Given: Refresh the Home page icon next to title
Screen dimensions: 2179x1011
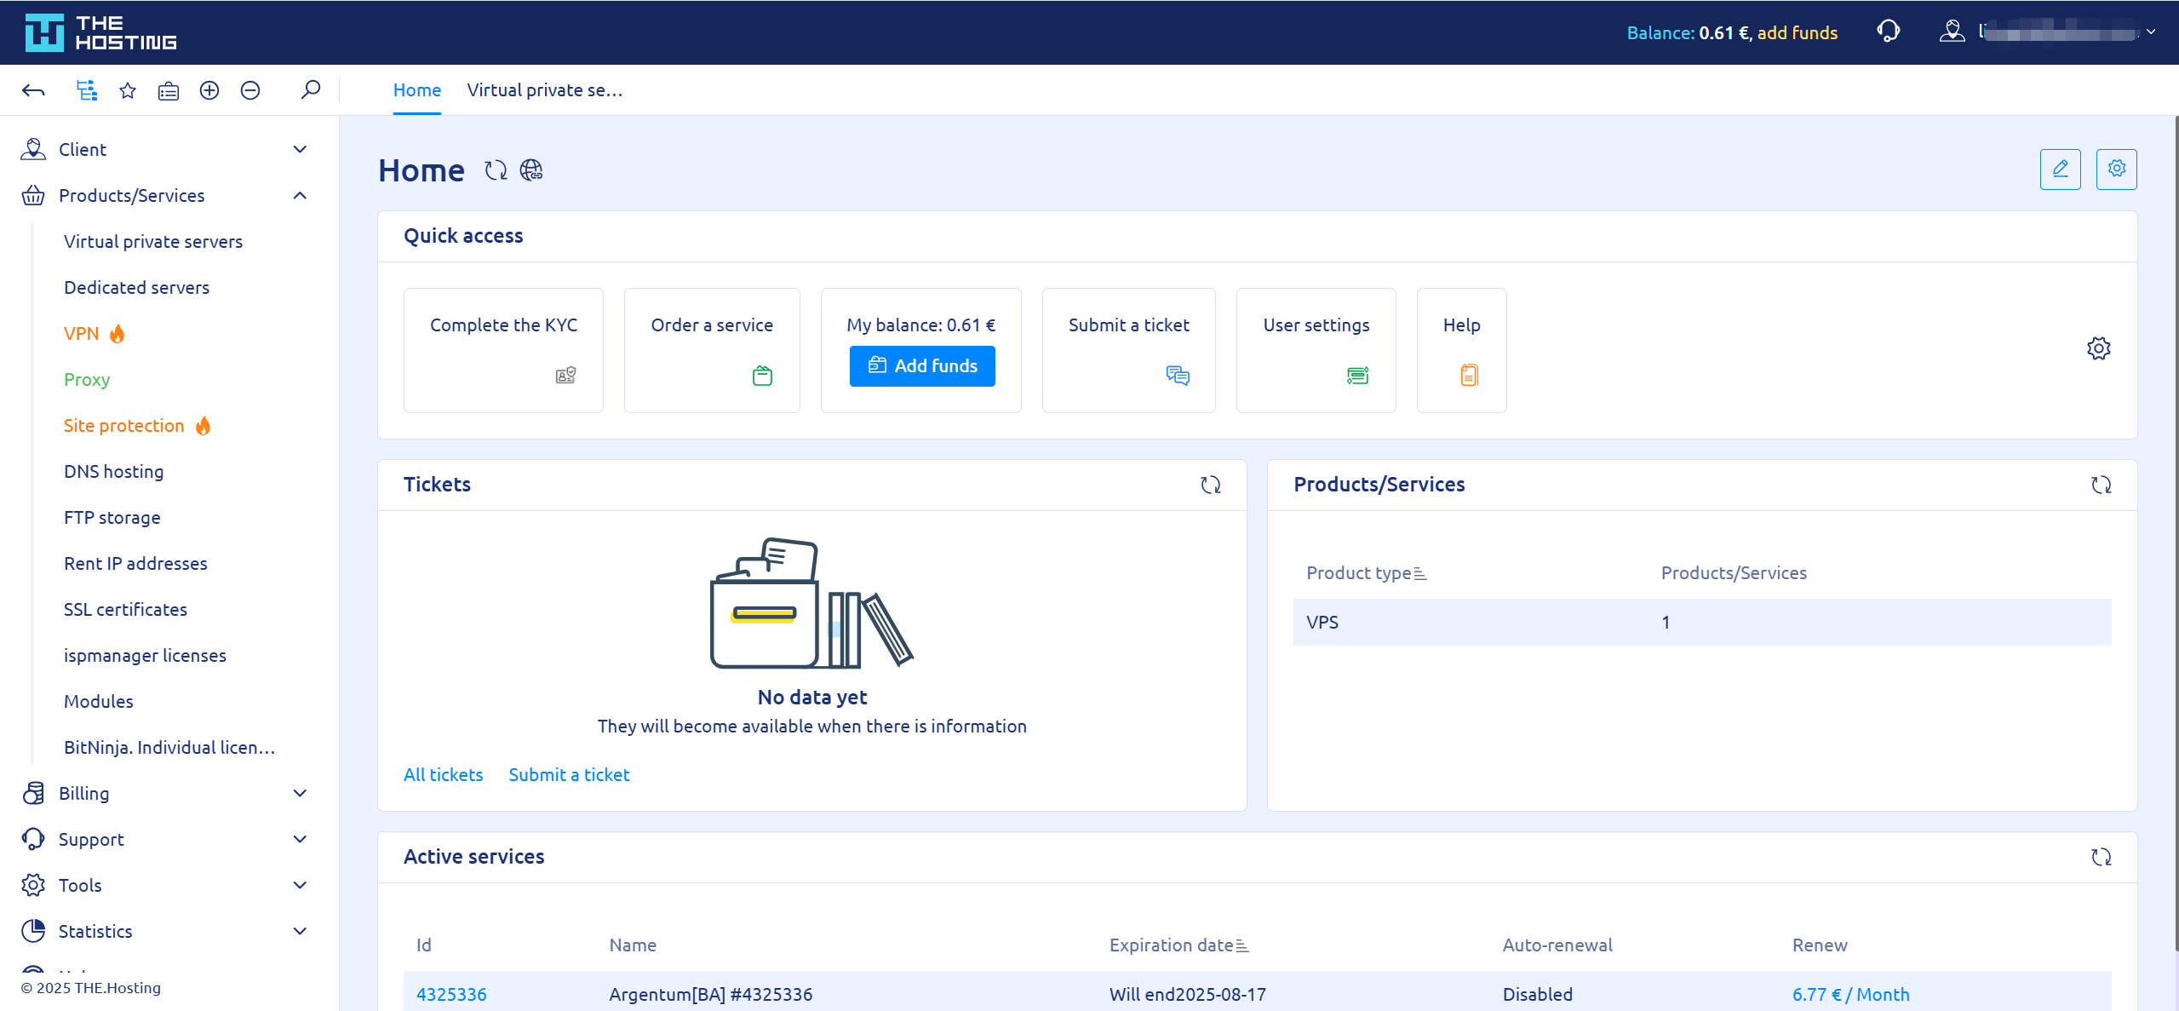Looking at the screenshot, I should [x=496, y=170].
